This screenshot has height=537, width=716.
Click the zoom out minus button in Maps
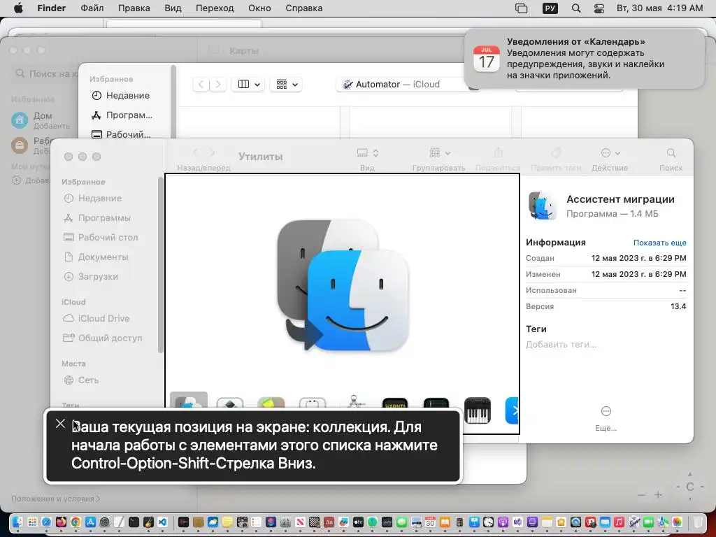pyautogui.click(x=642, y=495)
